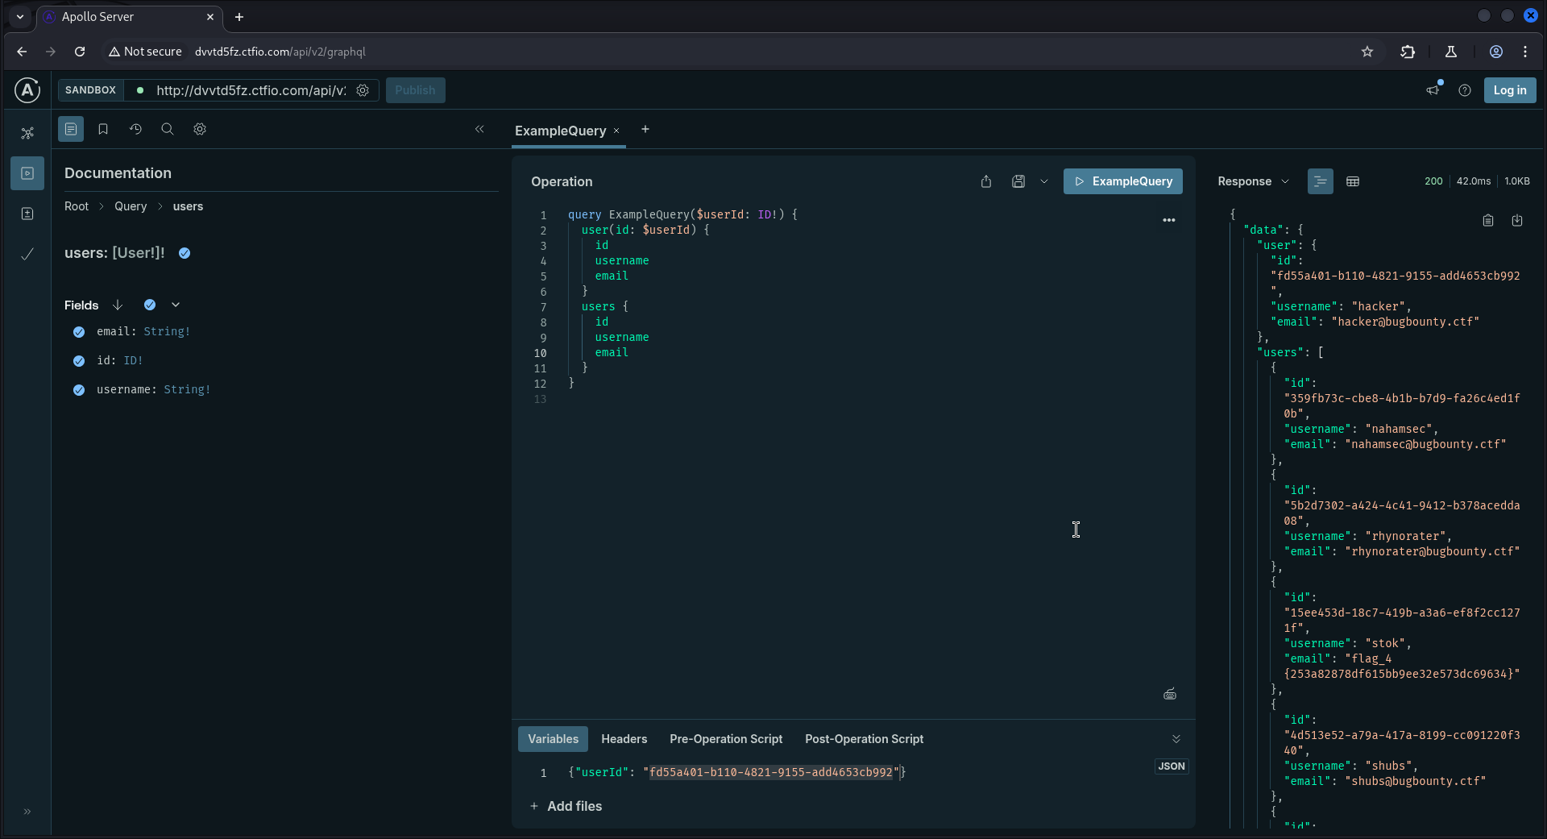
Task: Click the search magnifier icon in sidebar
Action: pyautogui.click(x=168, y=129)
